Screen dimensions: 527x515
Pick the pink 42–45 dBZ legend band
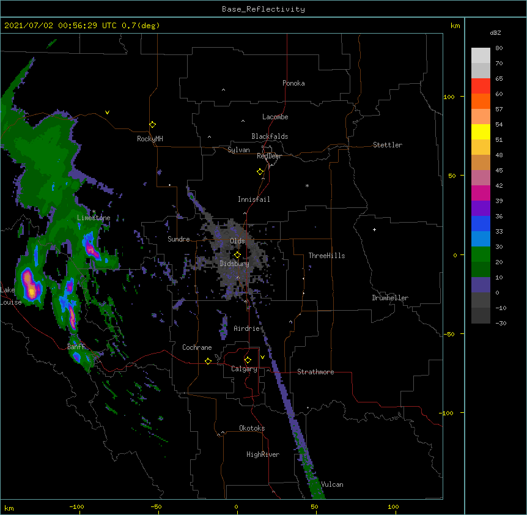pos(481,178)
